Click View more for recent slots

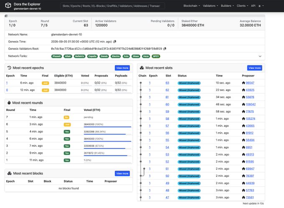point(254,68)
